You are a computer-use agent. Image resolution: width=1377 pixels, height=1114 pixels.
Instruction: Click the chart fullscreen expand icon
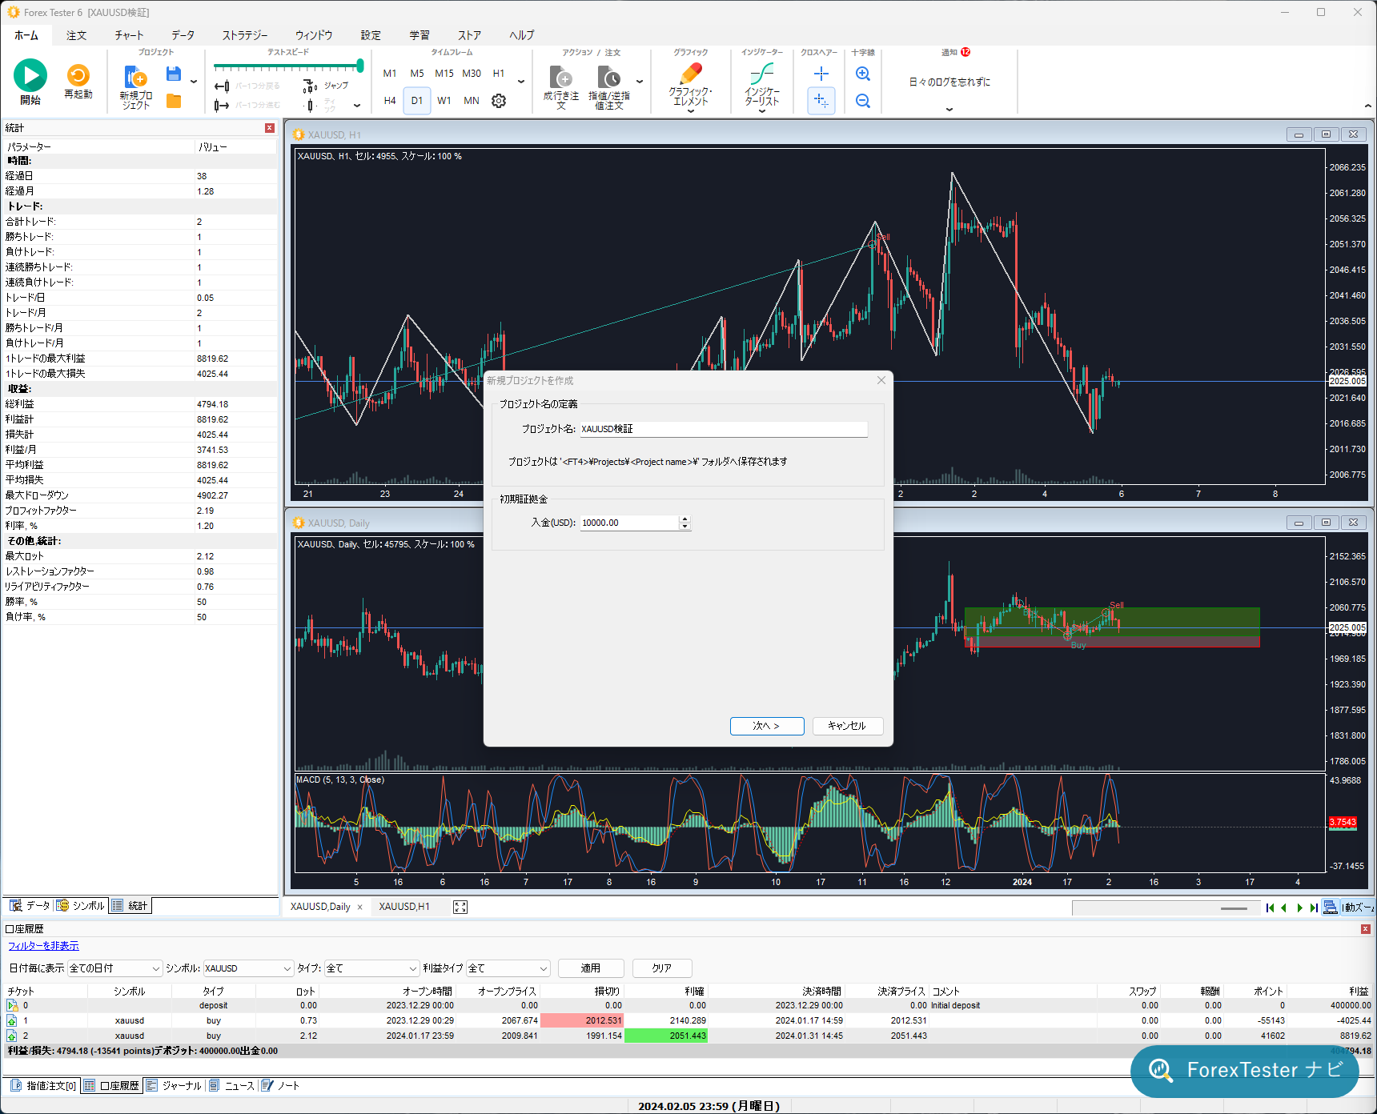(x=460, y=907)
